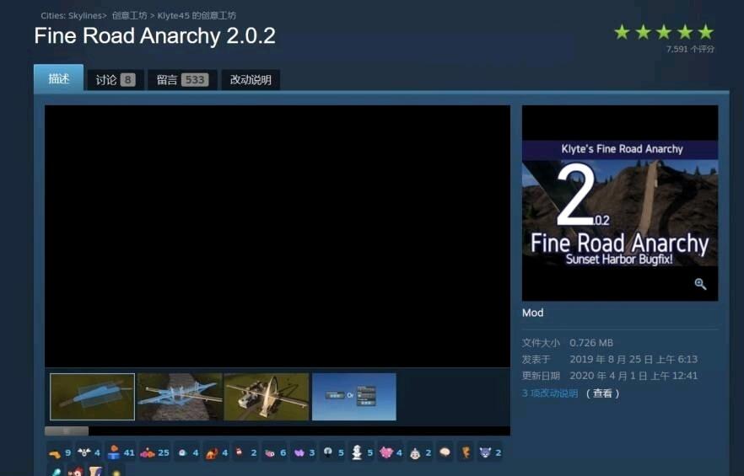
Task: Open the 创意工坊 breadcrumb link
Action: pyautogui.click(x=130, y=16)
